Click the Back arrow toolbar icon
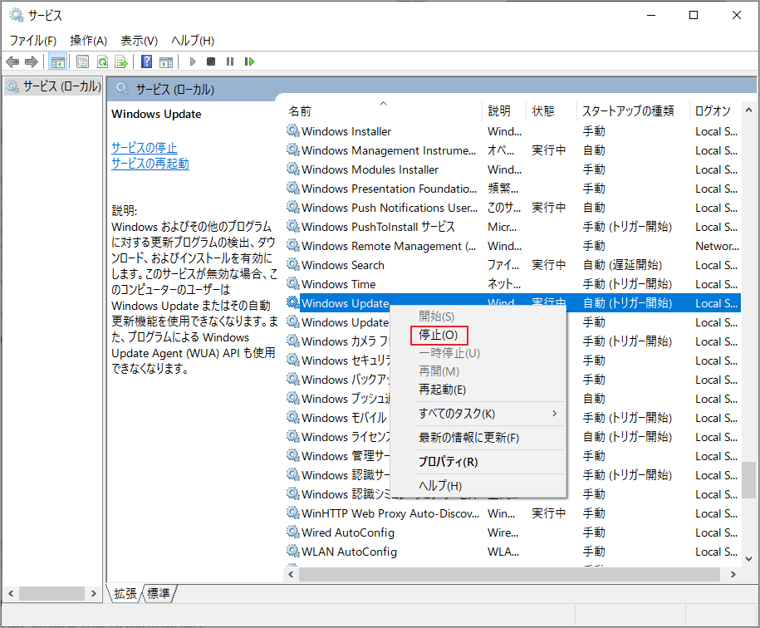 [12, 61]
